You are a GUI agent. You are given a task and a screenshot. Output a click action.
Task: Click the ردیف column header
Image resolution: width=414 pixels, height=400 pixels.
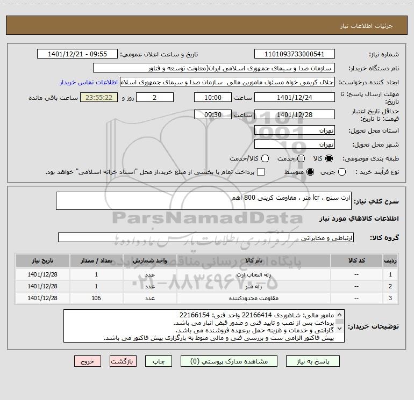390,260
